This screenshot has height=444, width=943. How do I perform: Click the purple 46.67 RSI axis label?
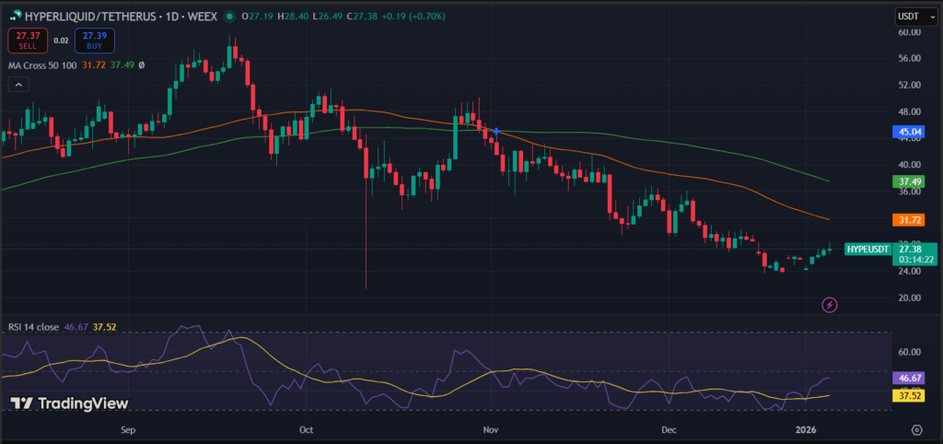pos(908,378)
